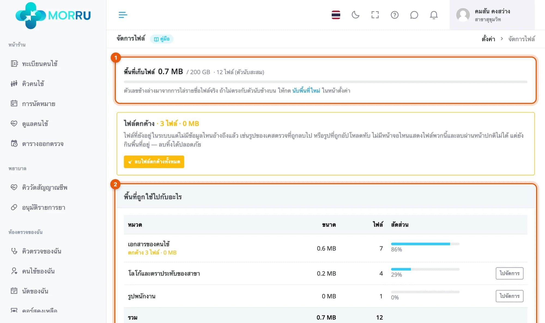Click คิวคนไข้ people queue icon
The image size is (545, 323).
click(x=14, y=83)
